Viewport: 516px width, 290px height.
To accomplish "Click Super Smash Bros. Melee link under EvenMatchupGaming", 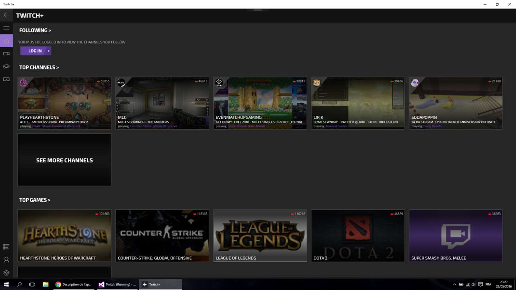I will (247, 126).
